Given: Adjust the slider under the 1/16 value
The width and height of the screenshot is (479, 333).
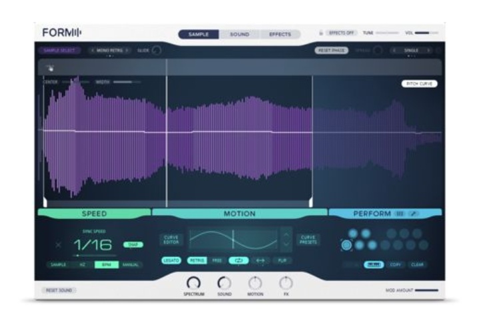Looking at the screenshot, I should tap(95, 255).
